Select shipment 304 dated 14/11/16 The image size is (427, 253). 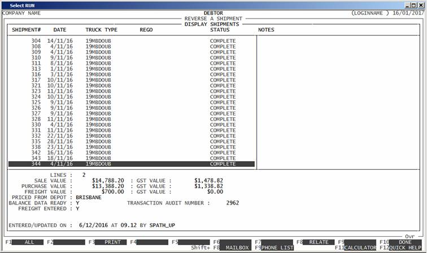pos(132,41)
